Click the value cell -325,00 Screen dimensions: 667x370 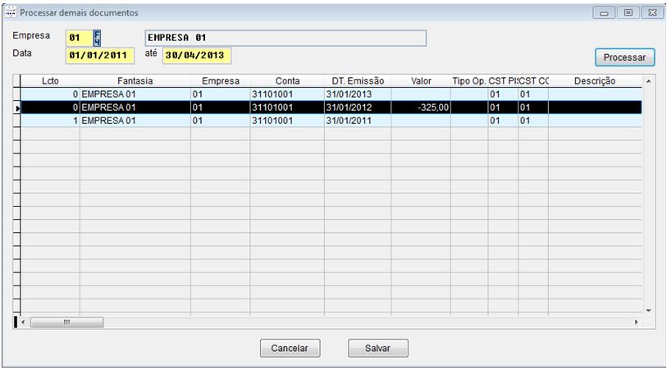[421, 107]
